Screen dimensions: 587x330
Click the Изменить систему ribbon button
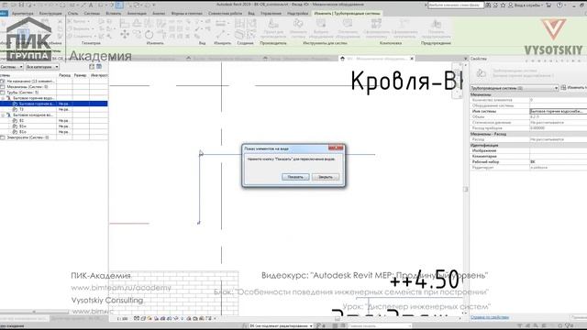point(298,29)
